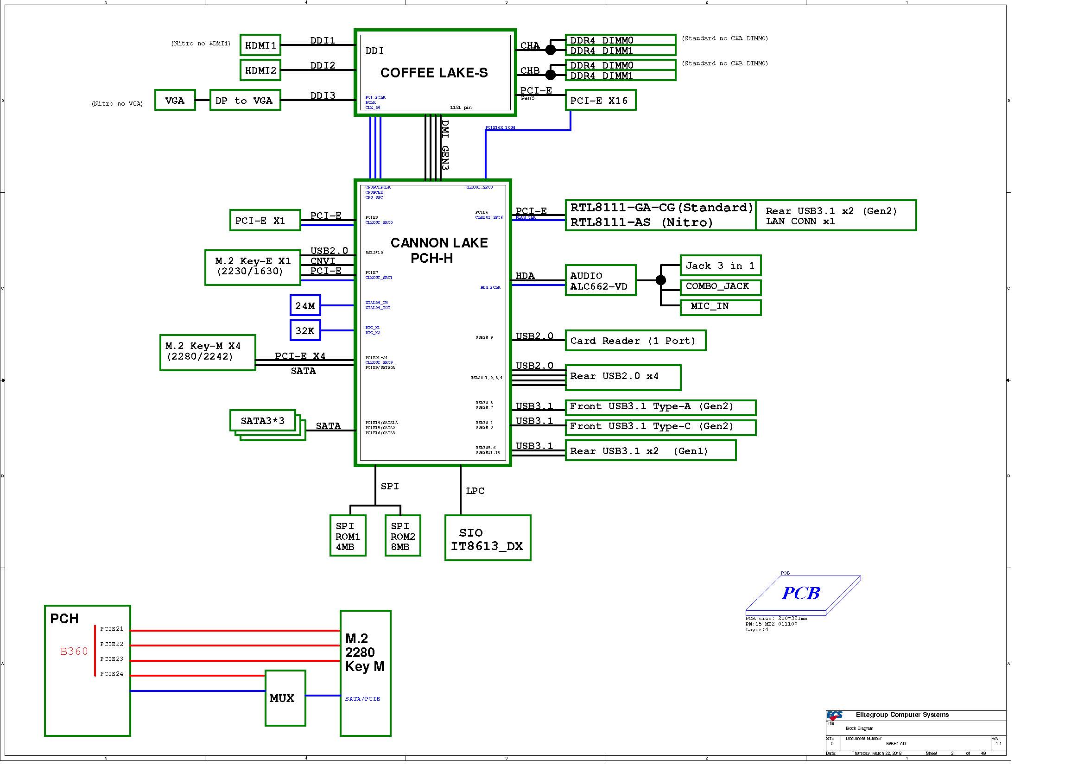Click the VGA connector block

coord(175,100)
